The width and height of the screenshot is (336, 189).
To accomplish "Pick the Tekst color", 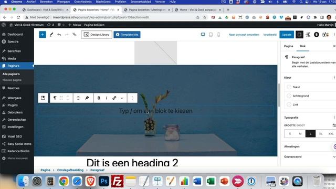I will (310, 87).
